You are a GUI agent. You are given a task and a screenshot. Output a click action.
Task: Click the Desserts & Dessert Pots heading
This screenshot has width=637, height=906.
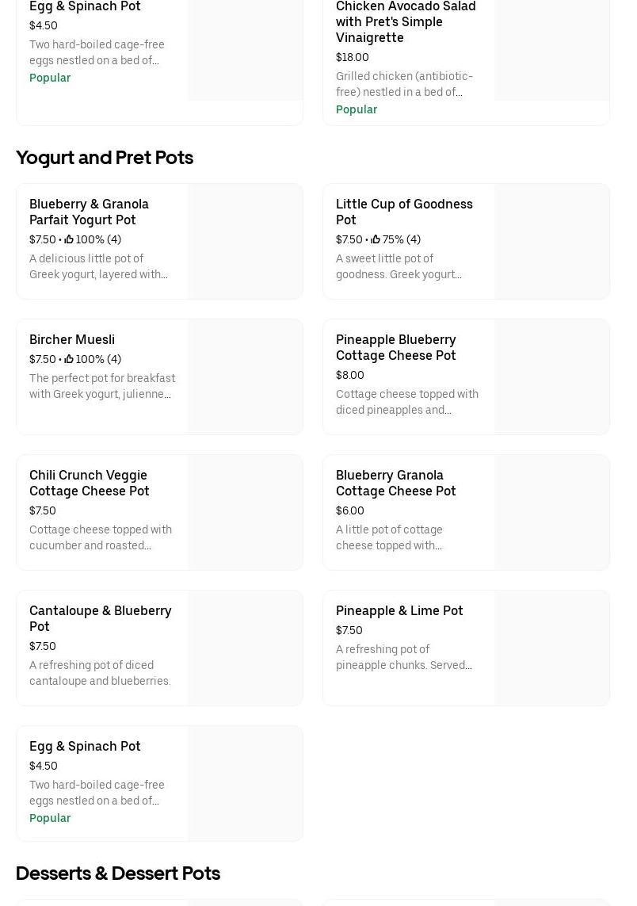(118, 873)
